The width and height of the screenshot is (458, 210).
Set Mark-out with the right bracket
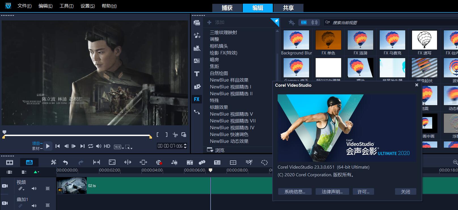[x=166, y=135]
